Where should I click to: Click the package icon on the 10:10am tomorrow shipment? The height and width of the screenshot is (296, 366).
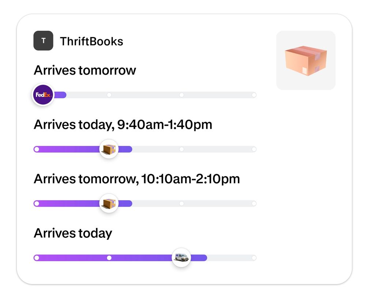(x=108, y=203)
